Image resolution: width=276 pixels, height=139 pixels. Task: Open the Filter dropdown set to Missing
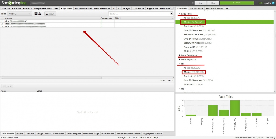click(x=20, y=13)
